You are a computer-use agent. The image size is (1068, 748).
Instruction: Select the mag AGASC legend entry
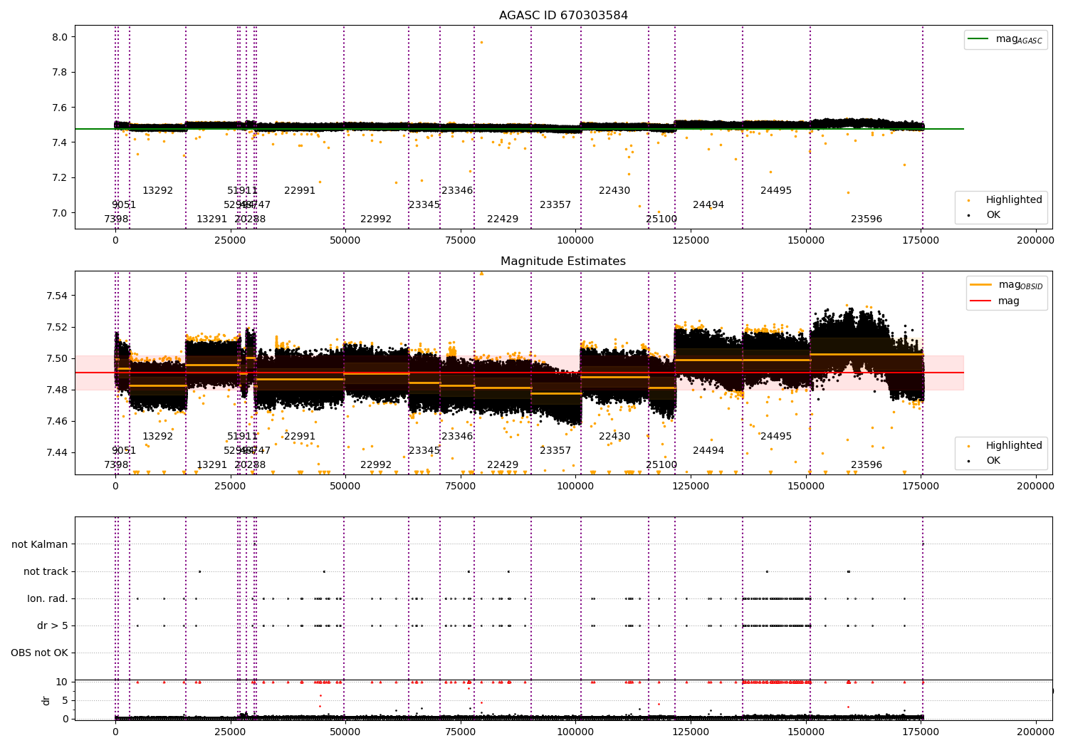[x=1006, y=40]
